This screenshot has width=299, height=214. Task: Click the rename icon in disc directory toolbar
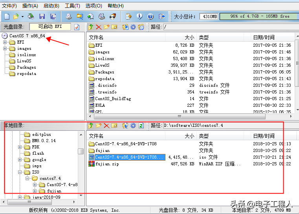coord(114,27)
